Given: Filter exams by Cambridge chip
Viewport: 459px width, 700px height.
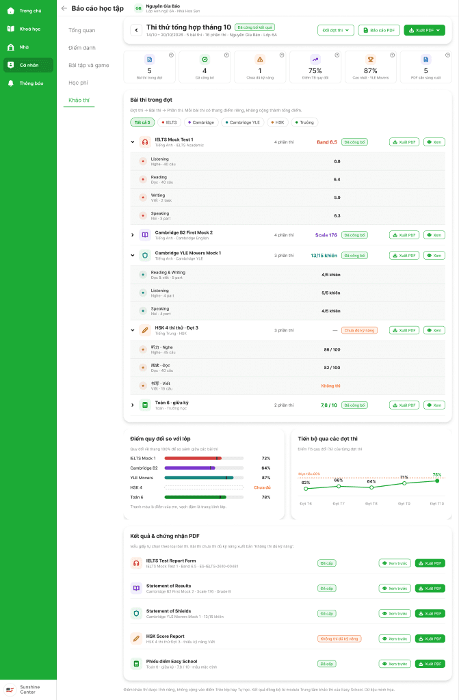Looking at the screenshot, I should tap(201, 122).
